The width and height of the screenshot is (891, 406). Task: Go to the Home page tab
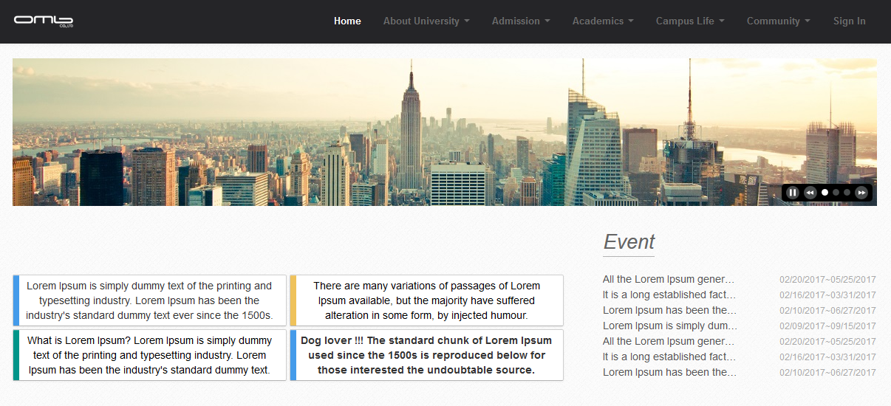[x=347, y=21]
